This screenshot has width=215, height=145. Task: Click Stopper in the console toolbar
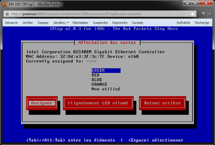pos(43,23)
